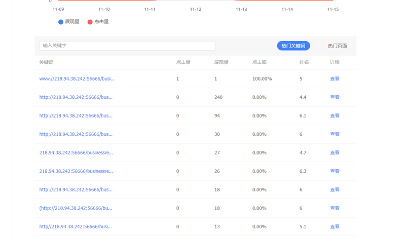This screenshot has height=237, width=405.
Task: Click the 点击率 column header
Action: point(260,62)
